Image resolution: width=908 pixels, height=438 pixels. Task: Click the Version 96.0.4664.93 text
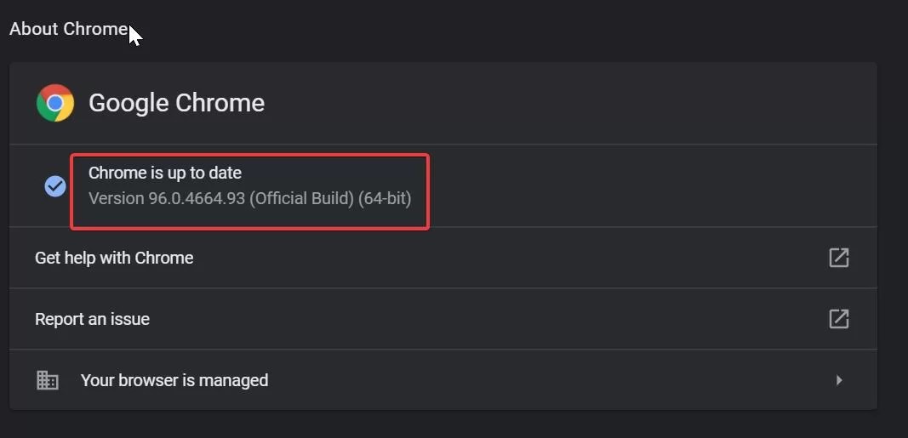(x=168, y=198)
